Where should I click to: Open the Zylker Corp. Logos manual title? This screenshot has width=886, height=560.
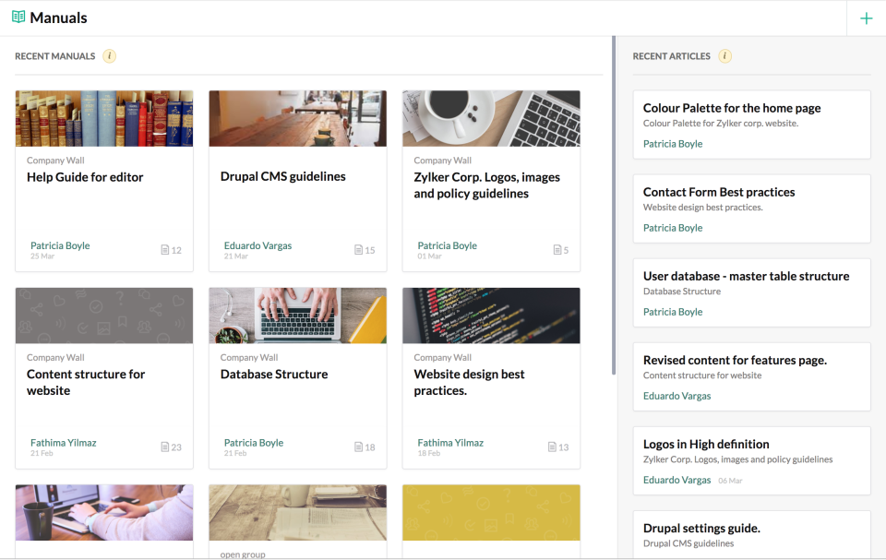click(486, 185)
